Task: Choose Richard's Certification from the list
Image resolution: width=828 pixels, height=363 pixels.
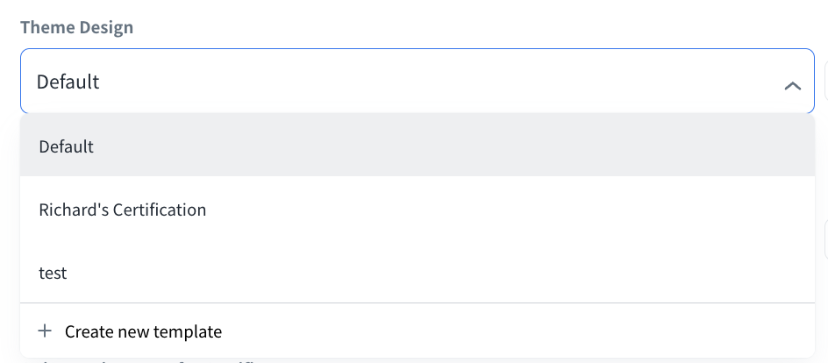Action: point(123,210)
